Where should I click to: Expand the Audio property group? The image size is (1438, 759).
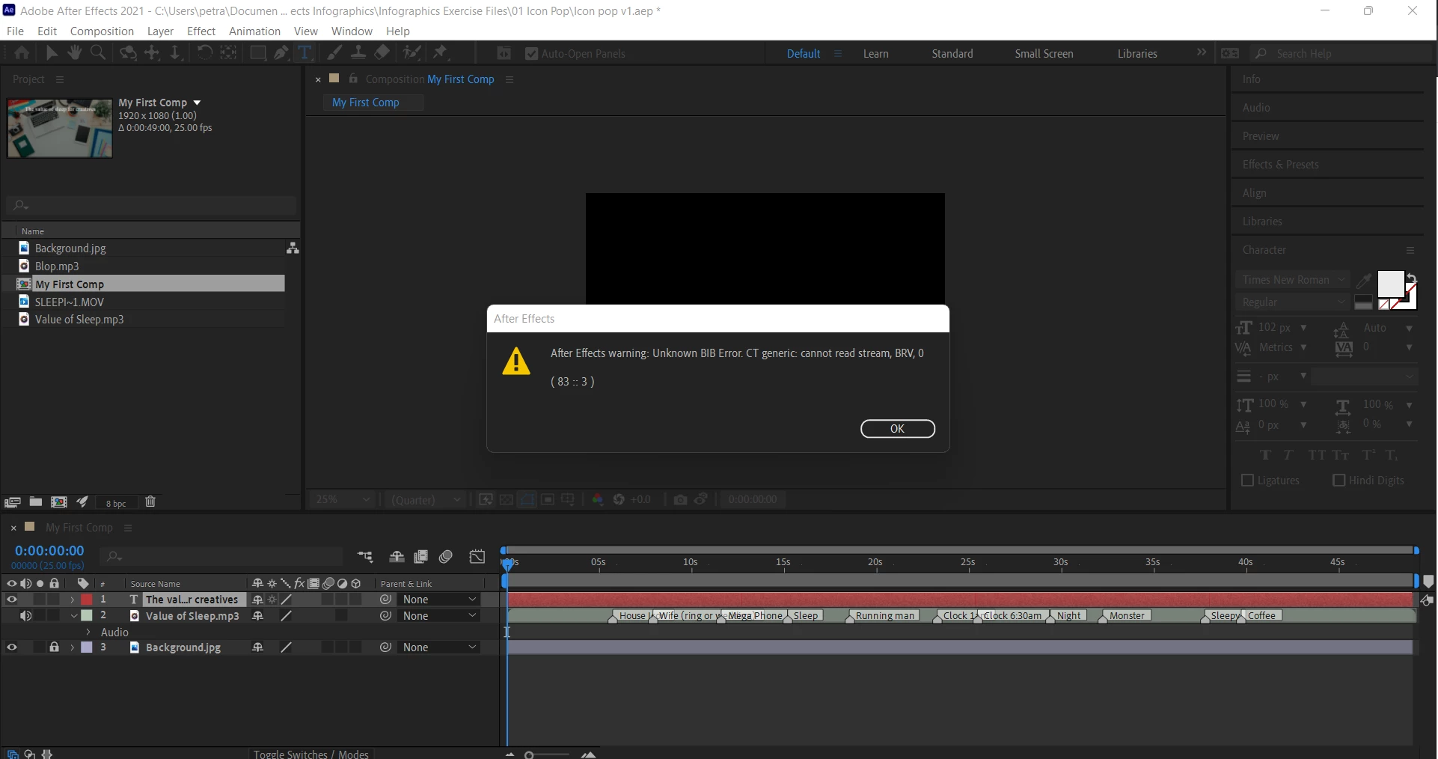pyautogui.click(x=88, y=632)
